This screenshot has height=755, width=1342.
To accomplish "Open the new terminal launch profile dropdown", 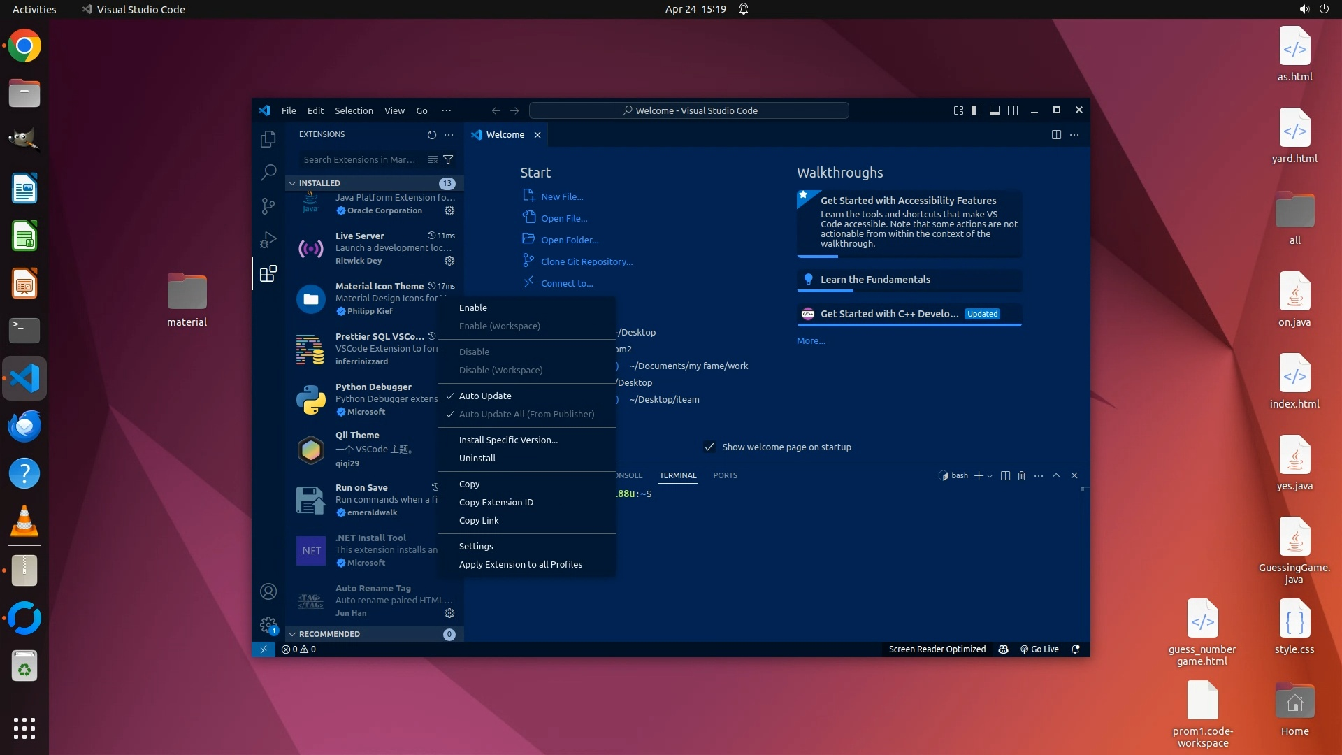I will [x=990, y=476].
